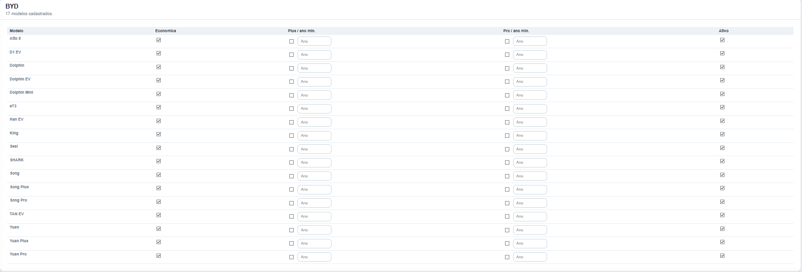Click the BYD brand heading

[x=12, y=6]
